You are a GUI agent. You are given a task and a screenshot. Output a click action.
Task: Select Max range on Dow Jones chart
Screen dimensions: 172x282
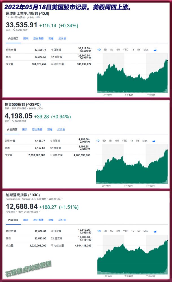click(146, 50)
